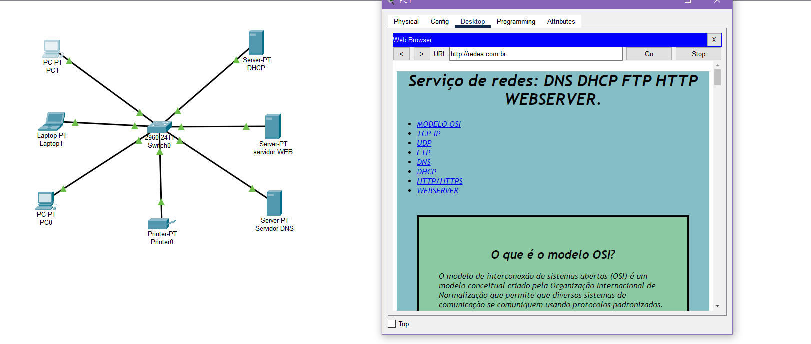This screenshot has height=344, width=811.
Task: Maximize the PC1 window
Action: 688,2
